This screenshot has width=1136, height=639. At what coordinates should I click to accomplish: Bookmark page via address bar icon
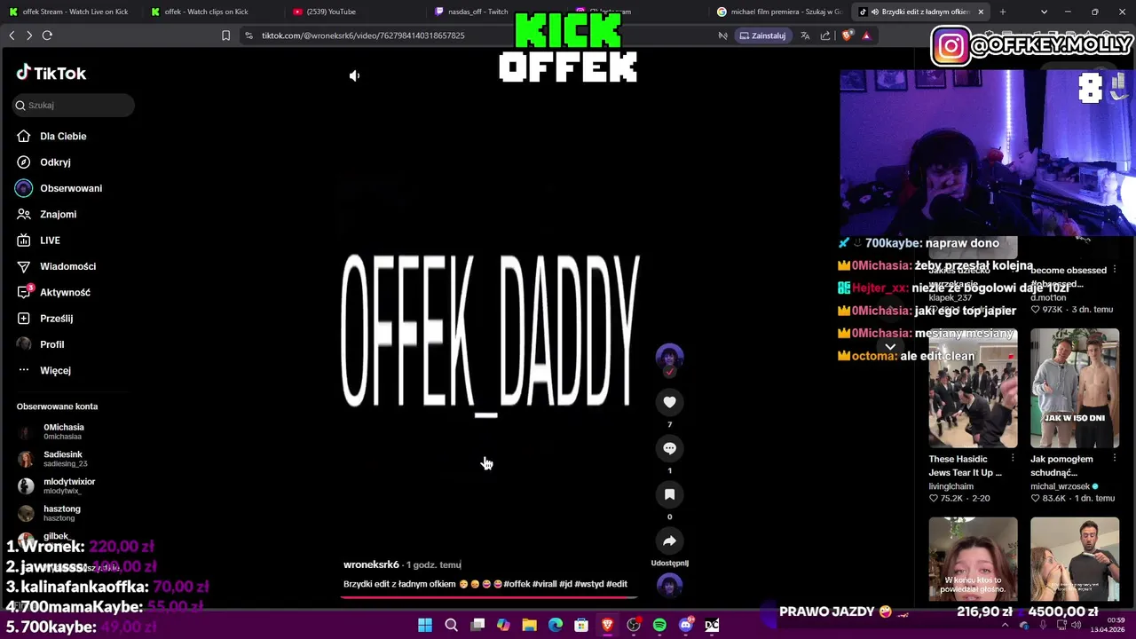point(225,35)
